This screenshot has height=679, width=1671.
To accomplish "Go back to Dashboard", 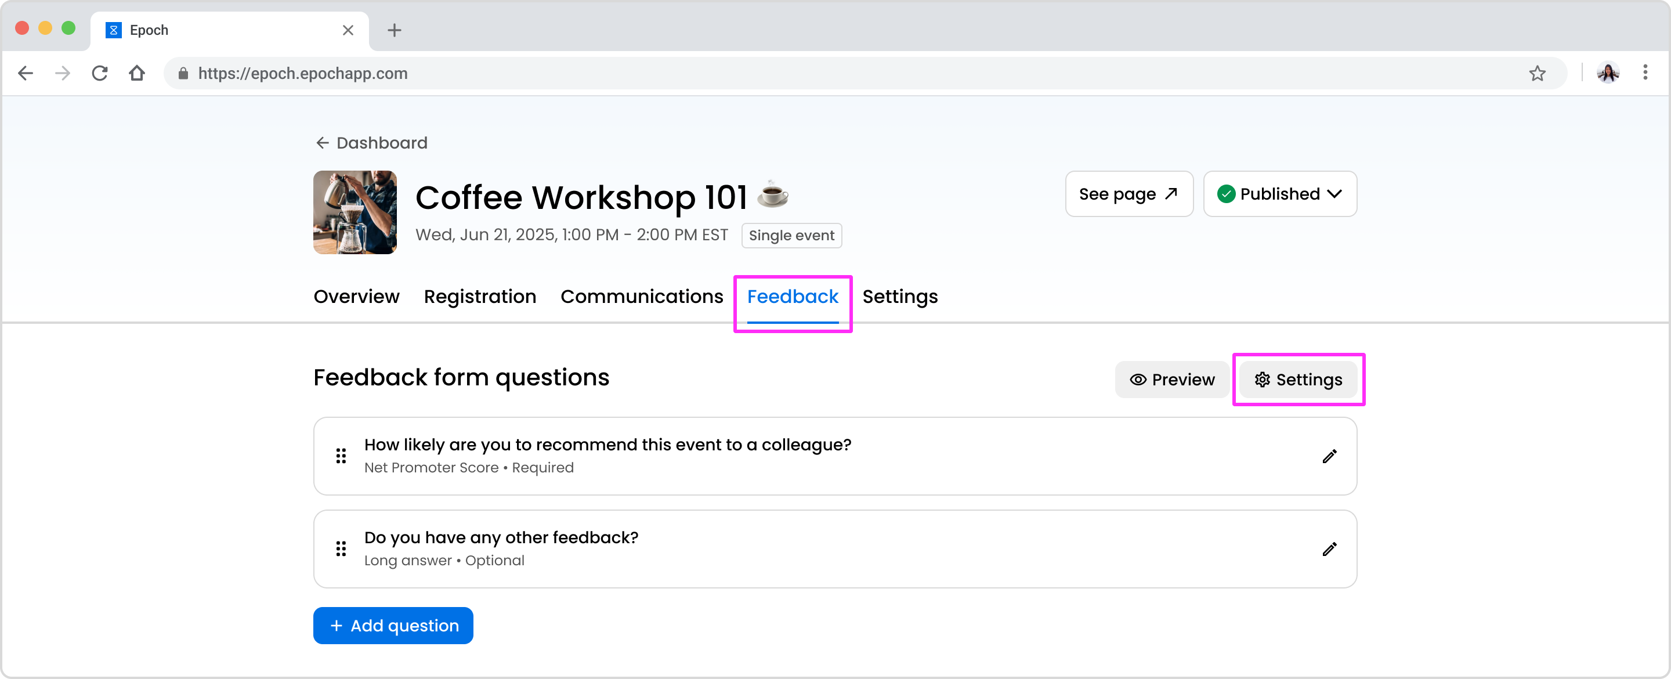I will pyautogui.click(x=371, y=143).
